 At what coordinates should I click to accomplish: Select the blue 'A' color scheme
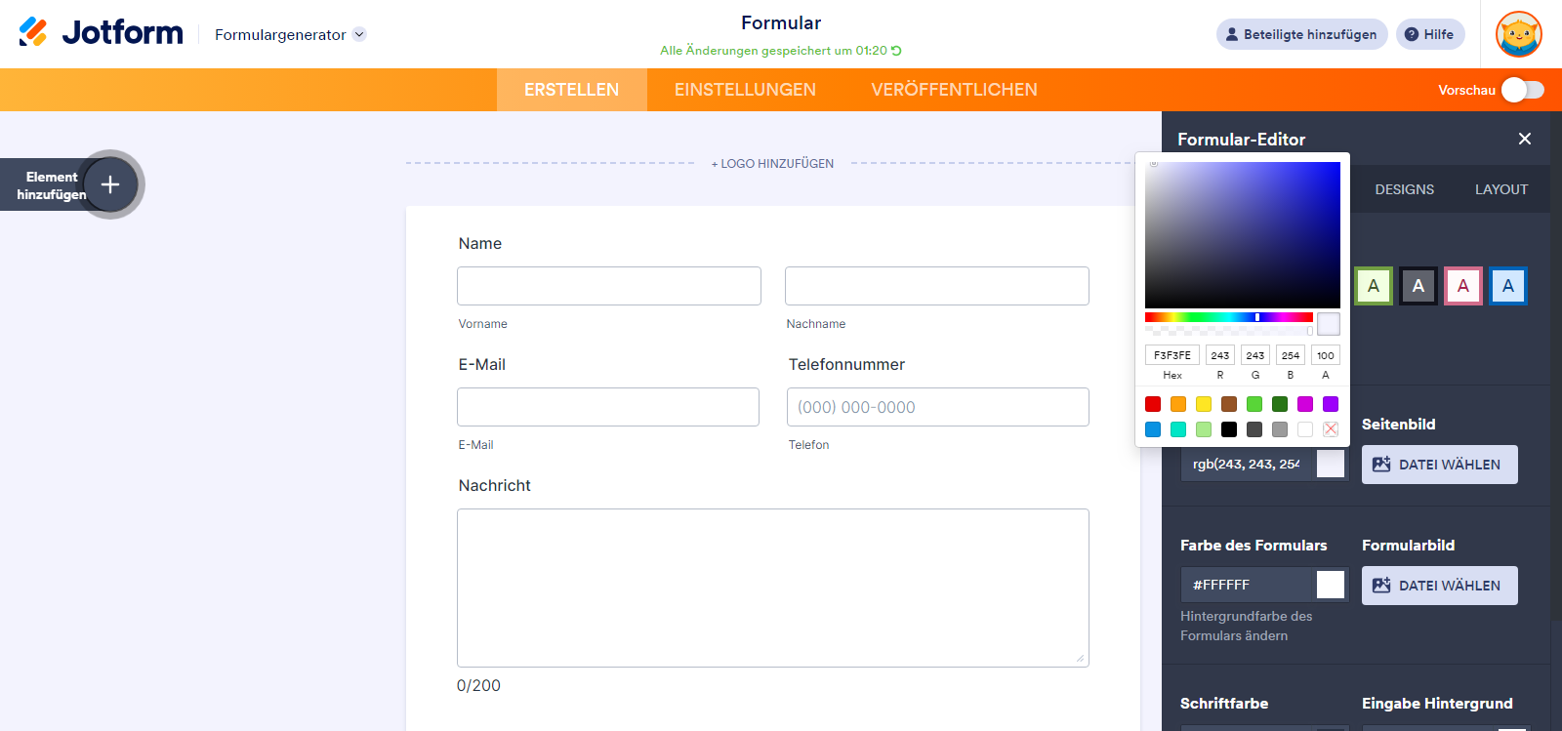point(1508,286)
